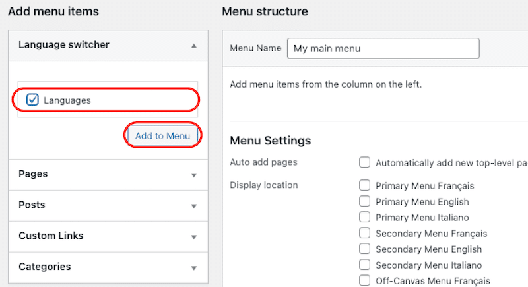Image resolution: width=528 pixels, height=287 pixels.
Task: Expand the Pages section arrow
Action: coord(193,175)
